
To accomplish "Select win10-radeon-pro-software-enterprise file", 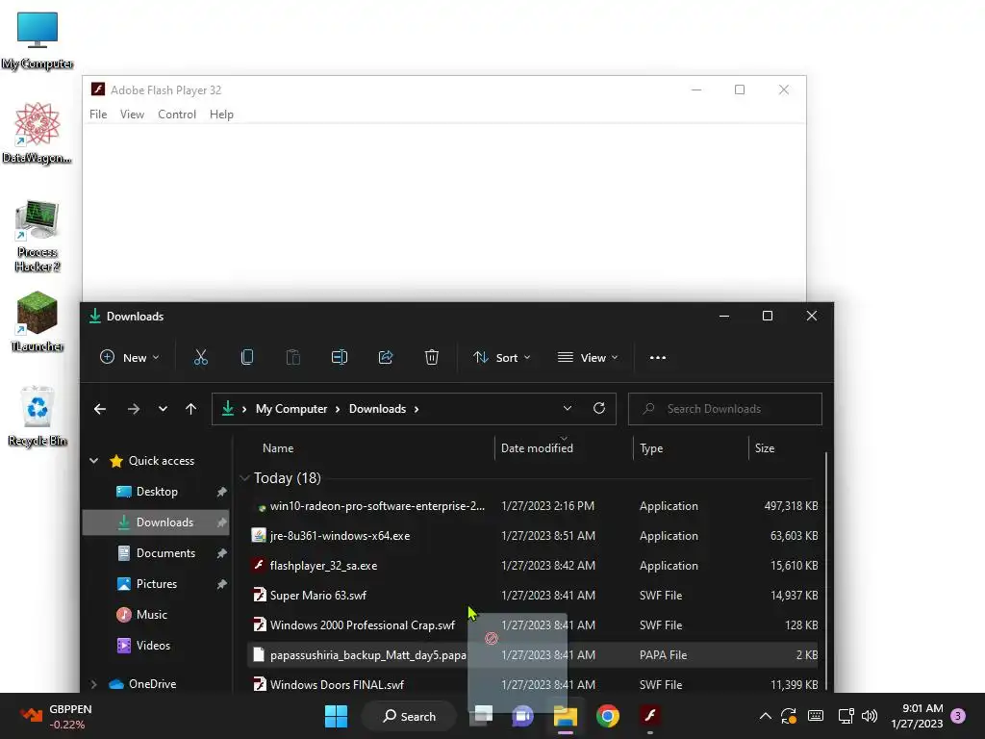I will tap(535, 506).
